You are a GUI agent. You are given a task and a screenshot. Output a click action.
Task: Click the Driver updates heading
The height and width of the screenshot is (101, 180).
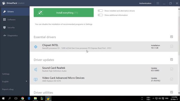pos(44,60)
